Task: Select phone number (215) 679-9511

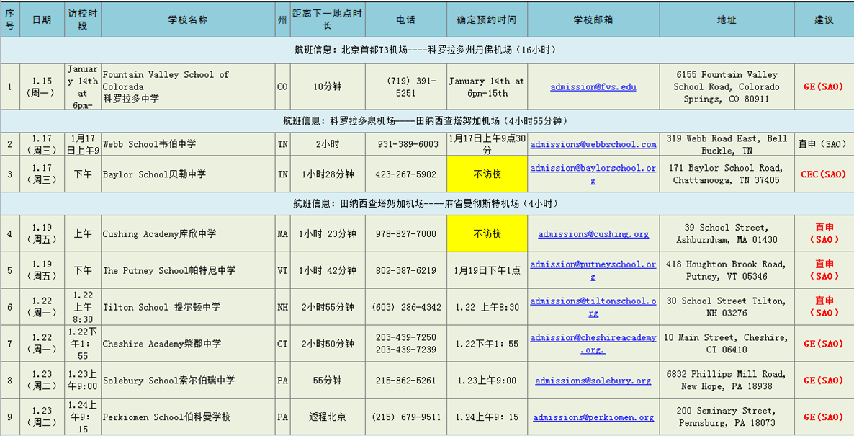Action: 406,417
